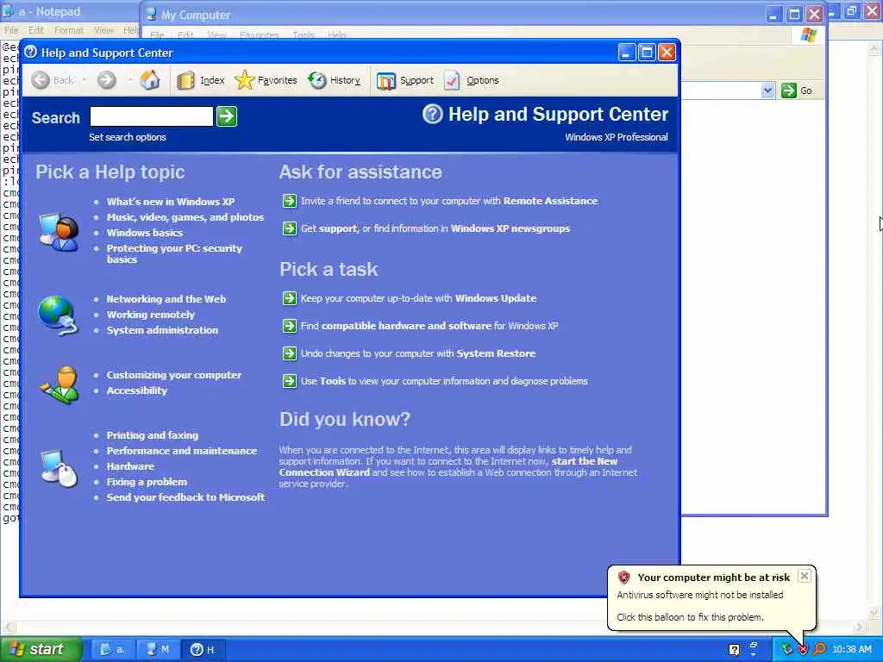
Task: Open What's new in Windows XP
Action: click(171, 202)
